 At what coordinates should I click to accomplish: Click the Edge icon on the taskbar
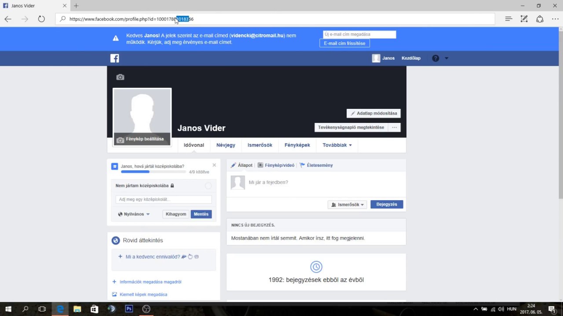pos(60,309)
